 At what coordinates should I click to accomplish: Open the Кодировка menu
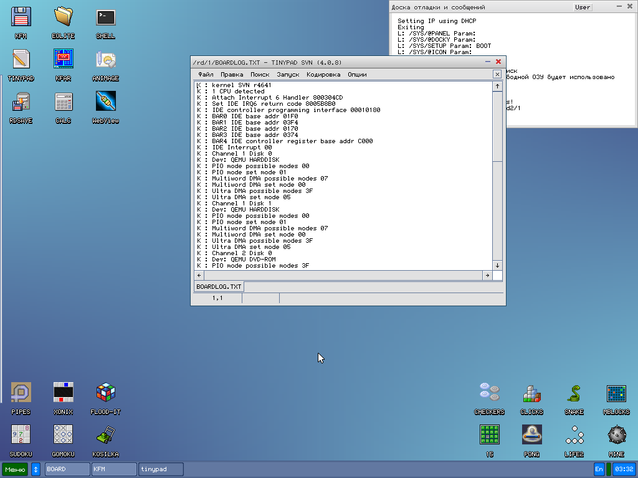323,75
